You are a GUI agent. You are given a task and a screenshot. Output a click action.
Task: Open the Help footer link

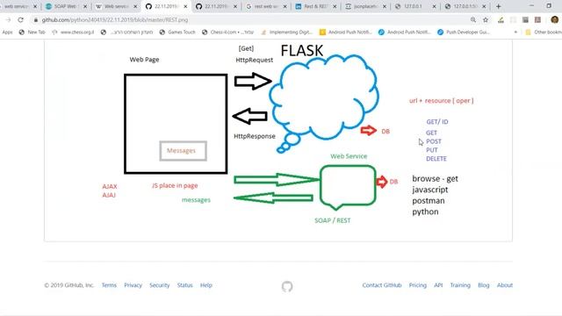tap(206, 285)
